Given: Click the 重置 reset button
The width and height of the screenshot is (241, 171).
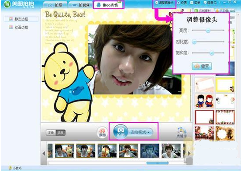Looking at the screenshot, I should click(202, 66).
